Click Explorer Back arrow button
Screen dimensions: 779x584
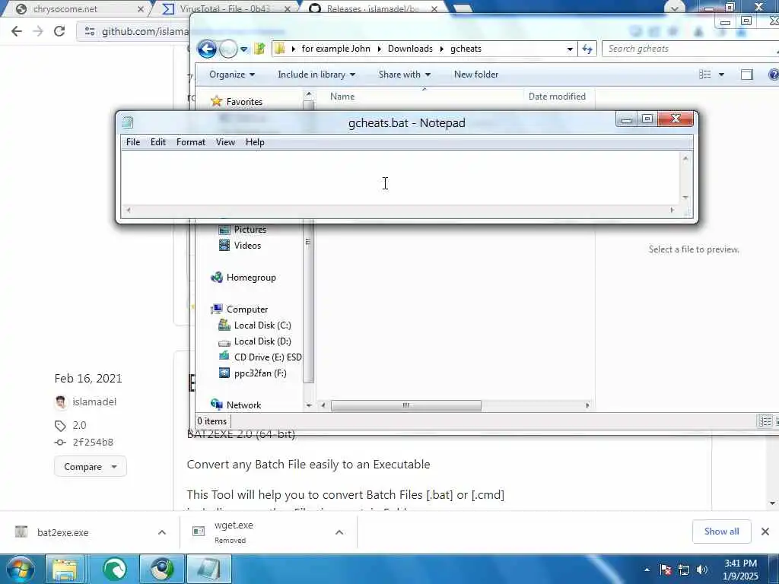pyautogui.click(x=207, y=49)
